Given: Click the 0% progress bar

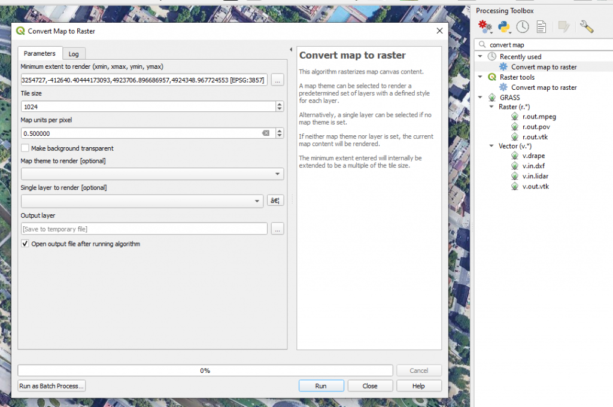Looking at the screenshot, I should 205,370.
